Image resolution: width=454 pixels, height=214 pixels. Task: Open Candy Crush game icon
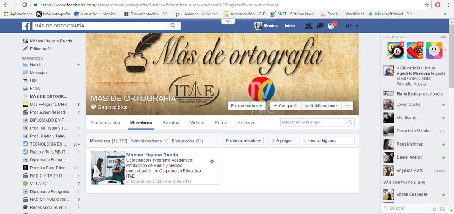pyautogui.click(x=415, y=50)
